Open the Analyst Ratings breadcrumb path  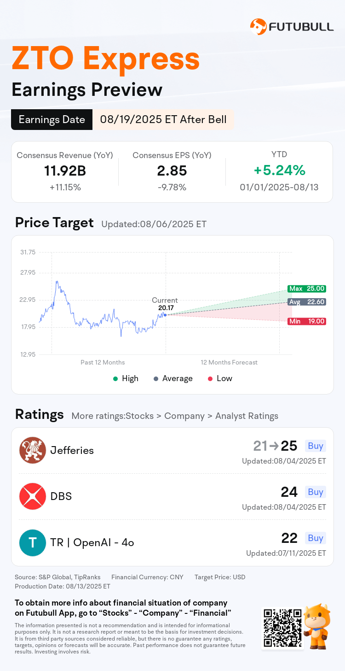coord(175,416)
